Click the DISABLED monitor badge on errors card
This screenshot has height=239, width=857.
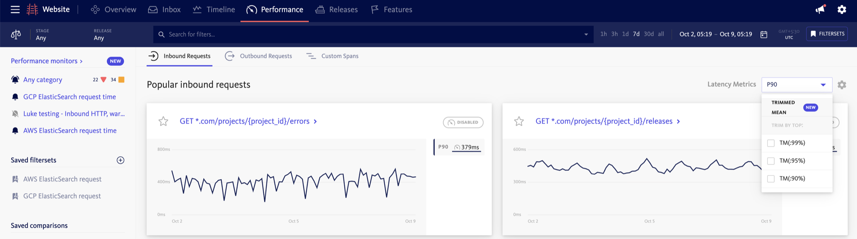tap(463, 122)
